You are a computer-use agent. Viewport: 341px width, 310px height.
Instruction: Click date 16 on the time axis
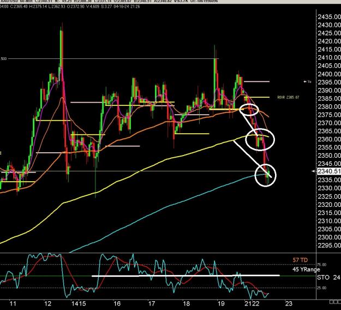pos(117,303)
